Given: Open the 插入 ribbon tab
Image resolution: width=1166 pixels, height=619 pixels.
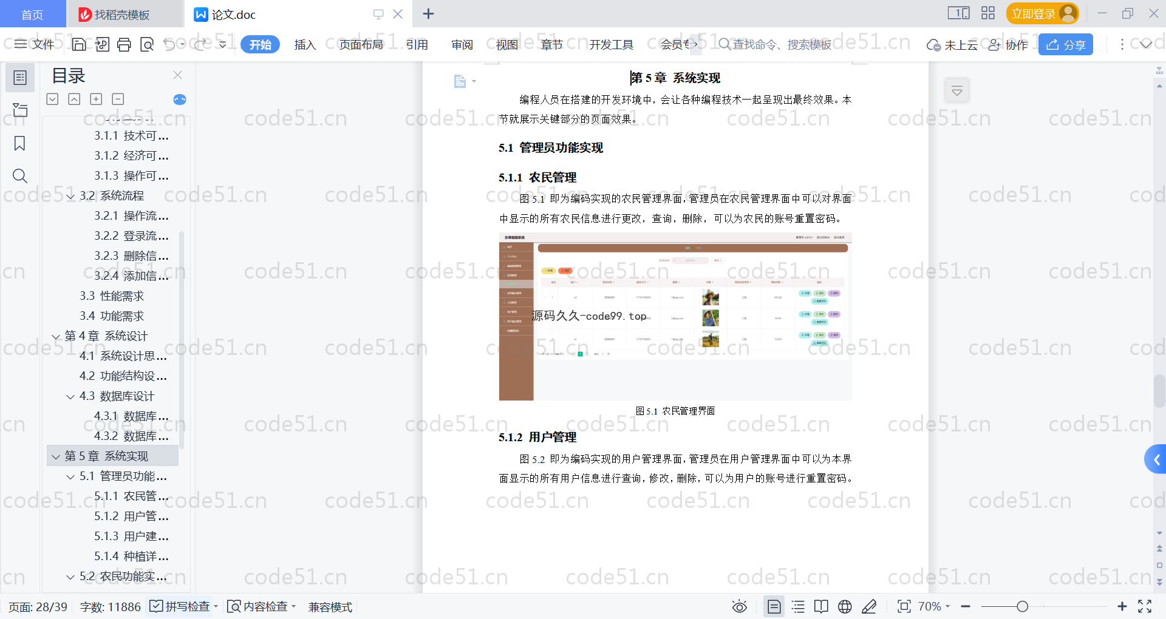Looking at the screenshot, I should (305, 44).
